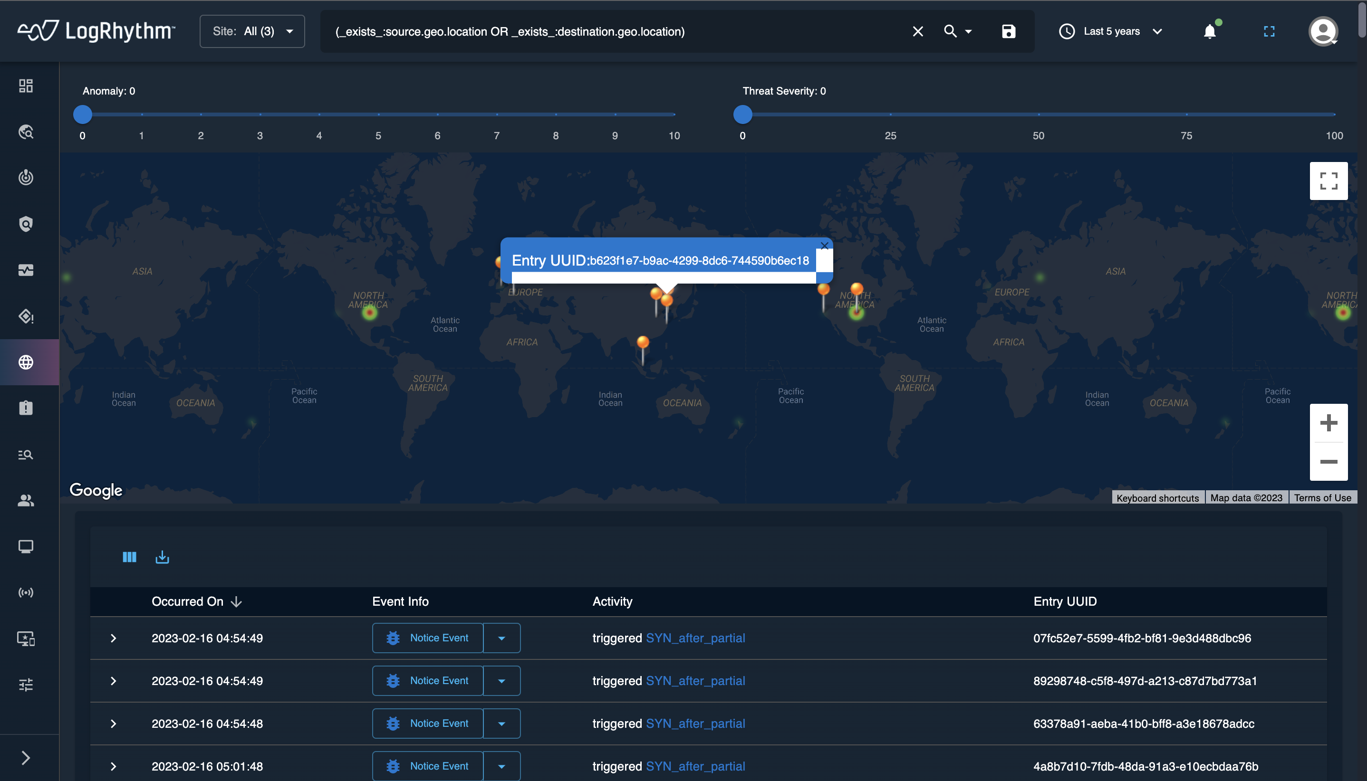Screen dimensions: 1367x781
Task: Zoom in the map with plus button
Action: pyautogui.click(x=1328, y=423)
